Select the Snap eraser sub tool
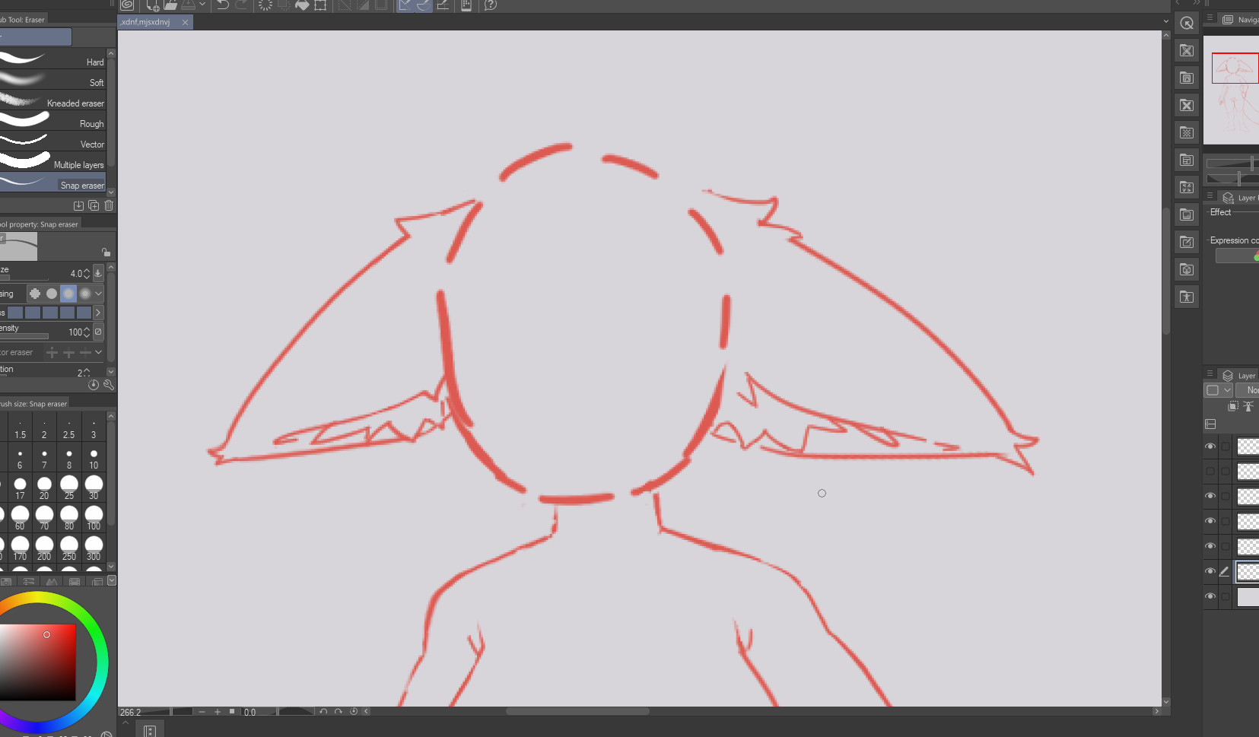Image resolution: width=1259 pixels, height=737 pixels. pos(52,183)
